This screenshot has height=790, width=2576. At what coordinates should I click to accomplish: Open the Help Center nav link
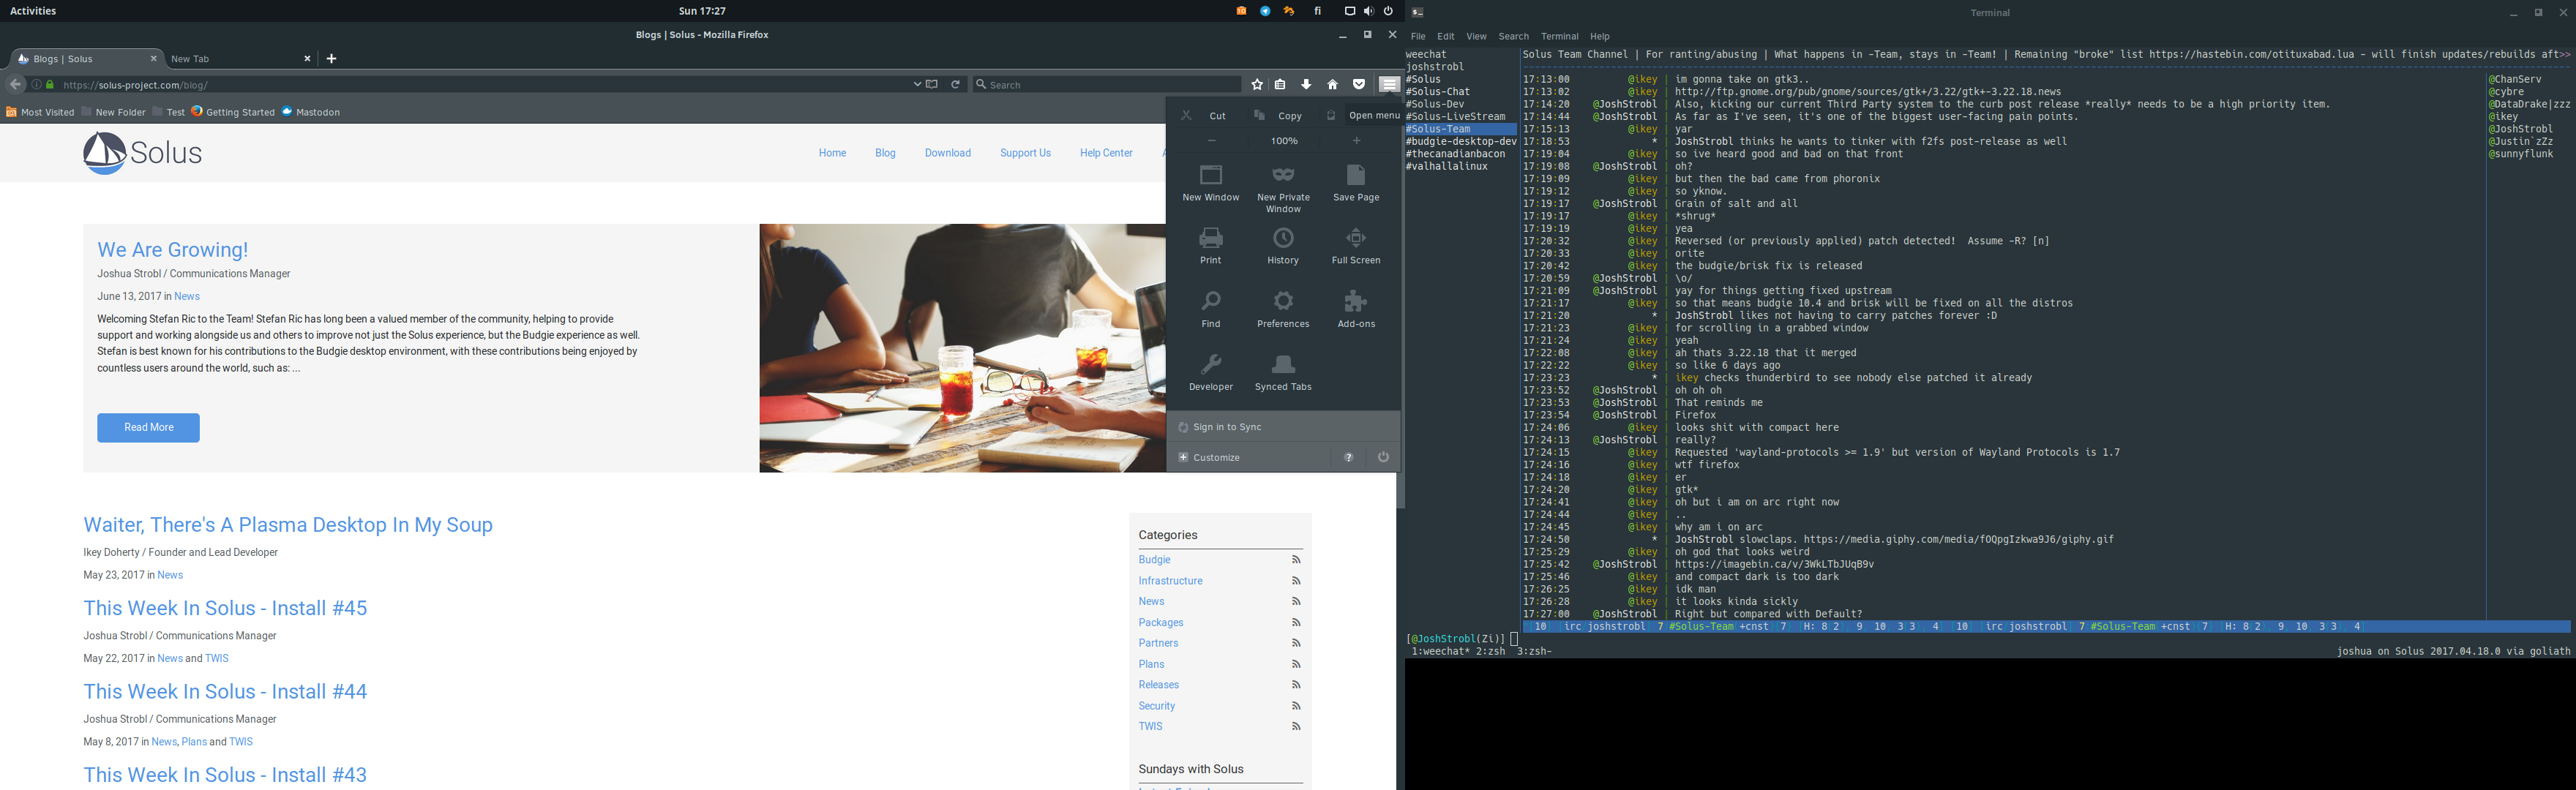[1106, 153]
